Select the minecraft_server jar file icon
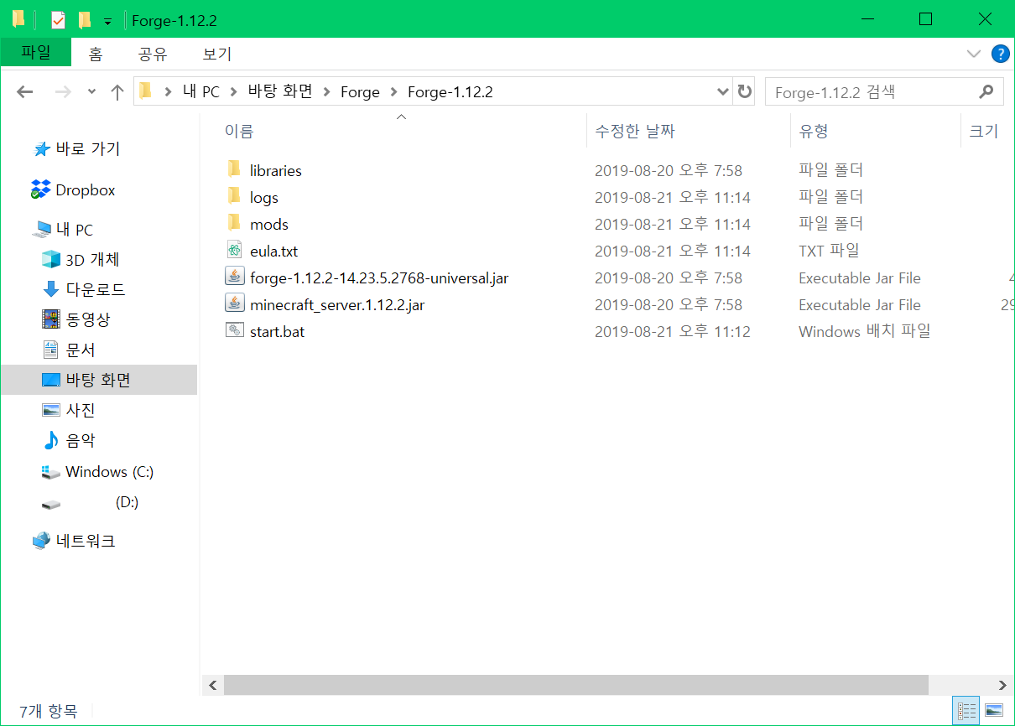The image size is (1015, 726). coord(234,304)
